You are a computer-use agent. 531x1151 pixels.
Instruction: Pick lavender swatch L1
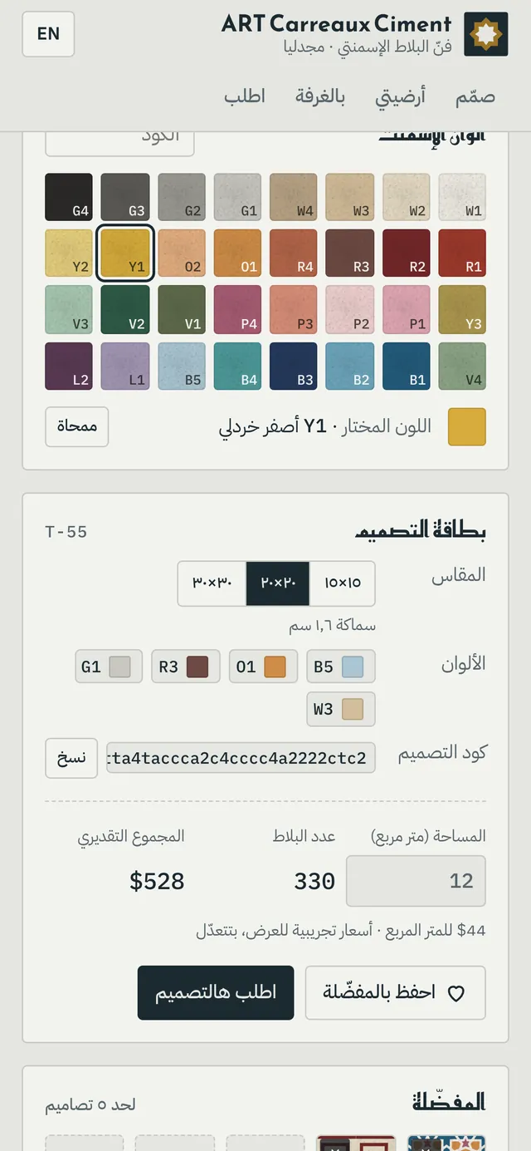(125, 366)
